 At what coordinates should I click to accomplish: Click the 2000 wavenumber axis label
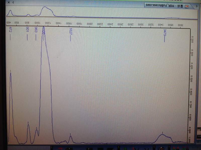pos(90,24)
